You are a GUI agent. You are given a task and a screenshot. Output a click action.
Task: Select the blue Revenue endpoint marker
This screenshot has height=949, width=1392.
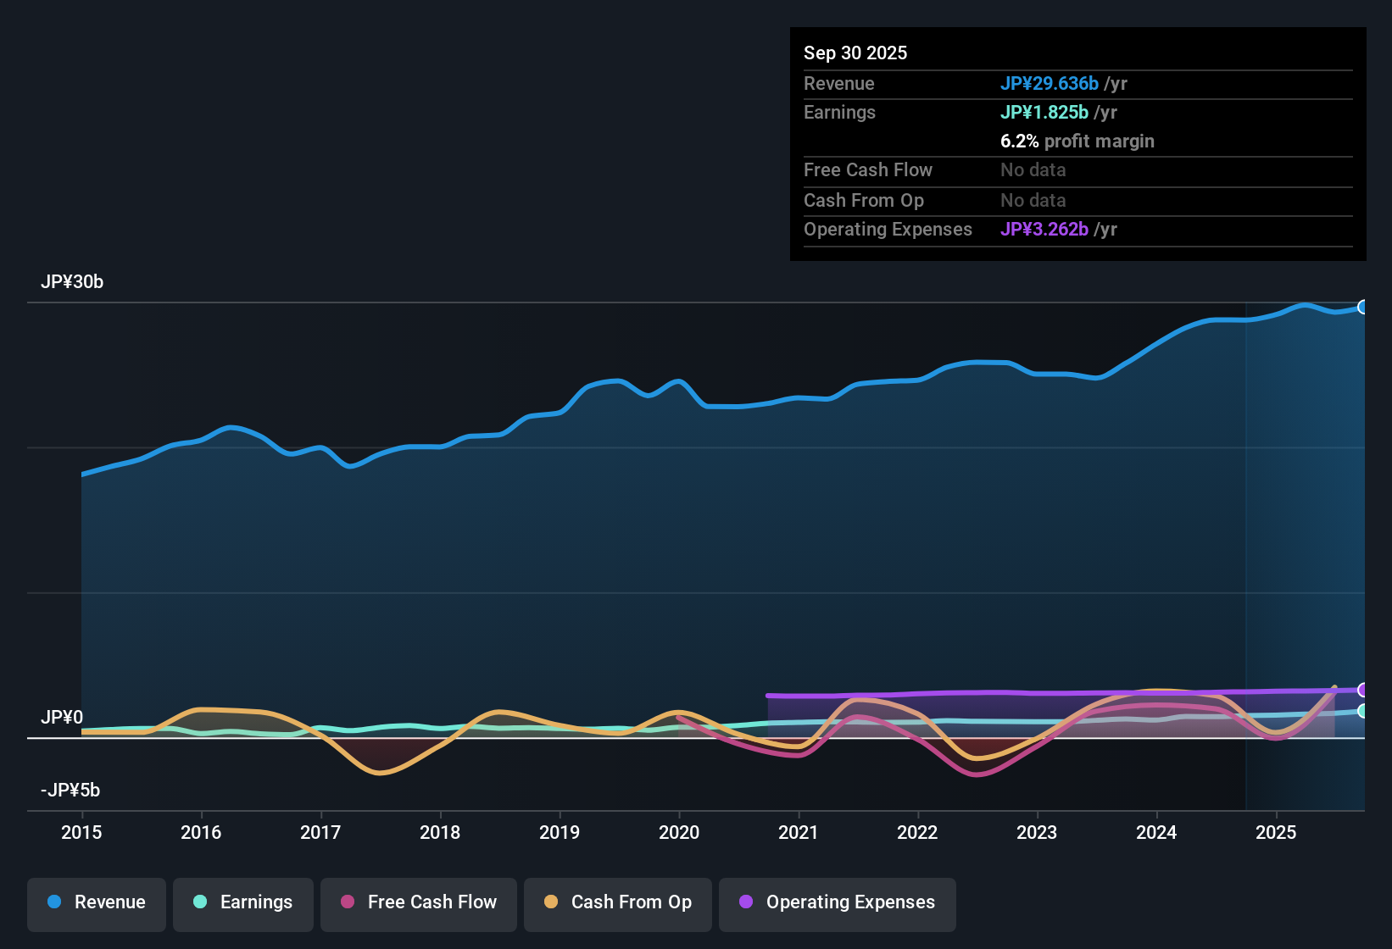click(1365, 307)
